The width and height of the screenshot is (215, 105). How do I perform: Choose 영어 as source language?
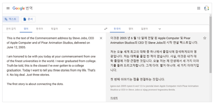[x=26, y=29]
